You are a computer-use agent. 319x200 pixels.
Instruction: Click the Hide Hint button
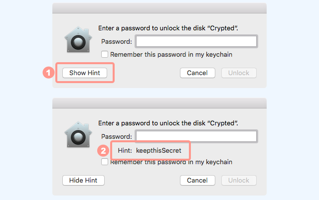click(83, 180)
